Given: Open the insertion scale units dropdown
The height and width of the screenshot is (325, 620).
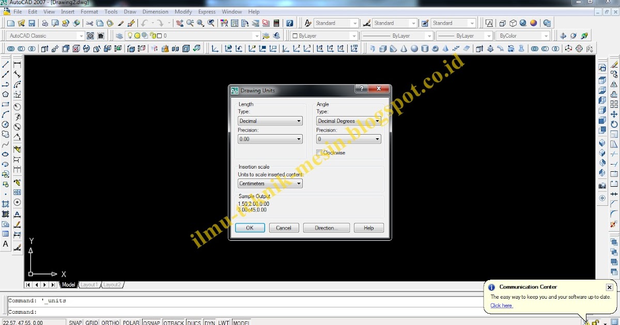Looking at the screenshot, I should (299, 183).
